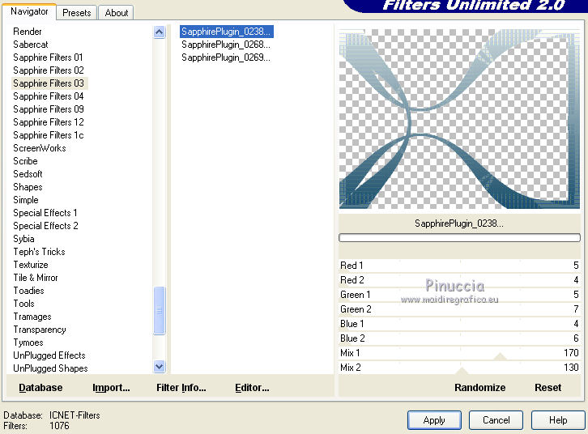Select the Tymoes category

pos(28,343)
